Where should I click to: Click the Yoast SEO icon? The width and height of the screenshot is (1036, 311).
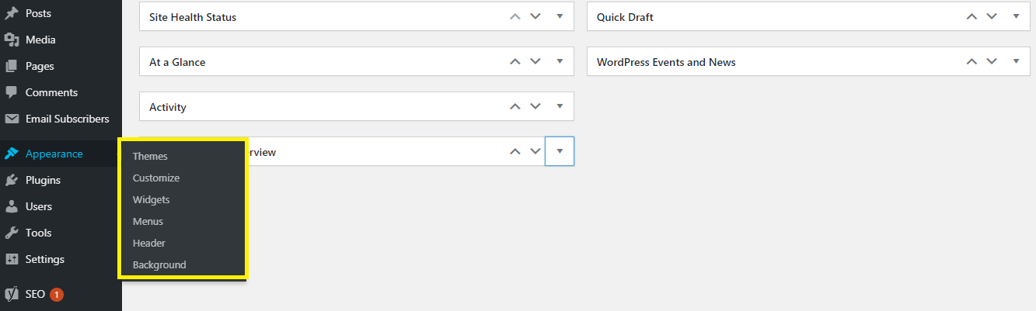(12, 294)
